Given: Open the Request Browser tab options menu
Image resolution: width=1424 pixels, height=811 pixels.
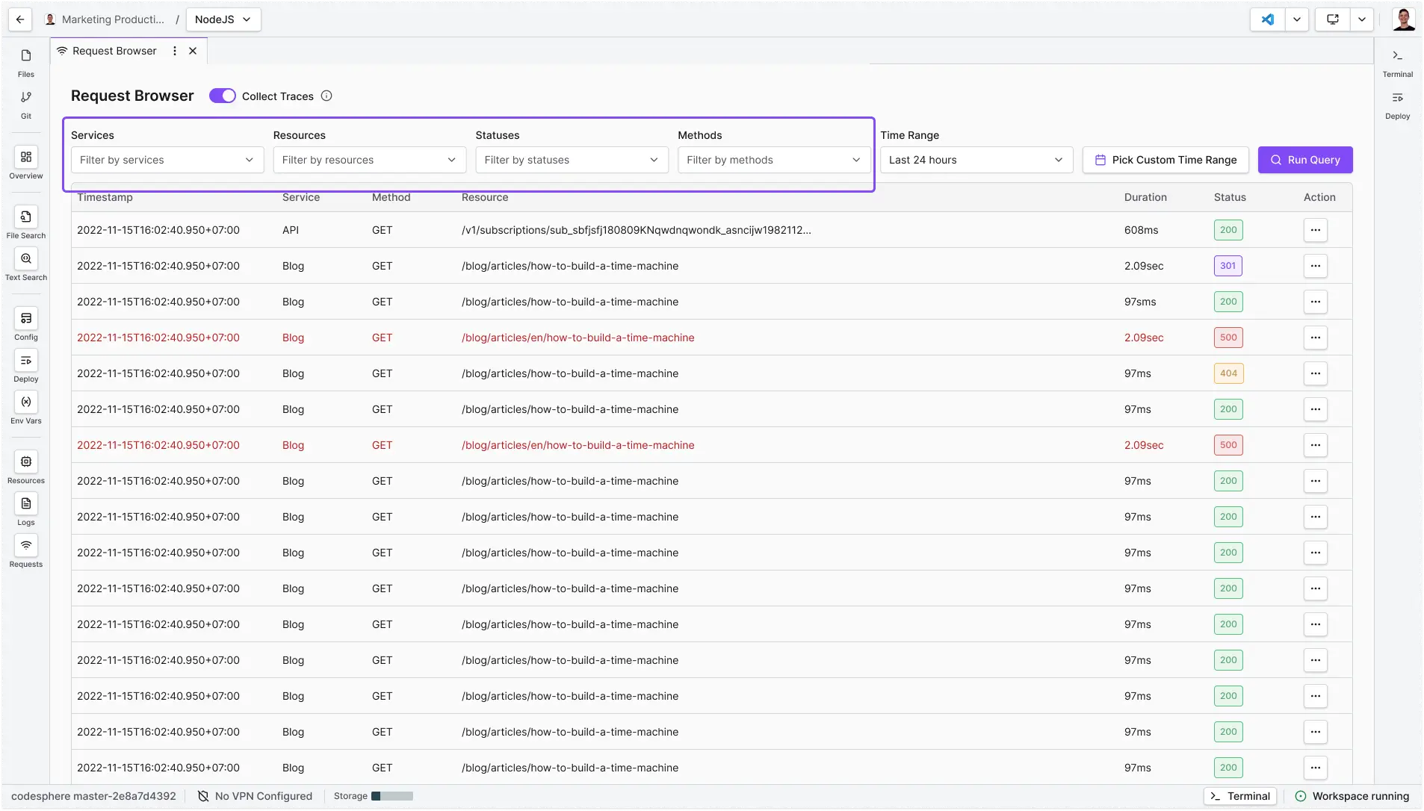Looking at the screenshot, I should tap(175, 51).
